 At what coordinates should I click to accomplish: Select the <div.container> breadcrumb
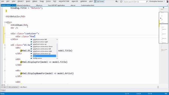point(13,87)
